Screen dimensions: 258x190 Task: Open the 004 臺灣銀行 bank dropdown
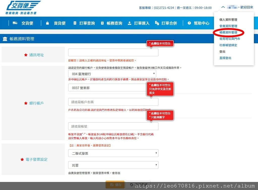112,74
